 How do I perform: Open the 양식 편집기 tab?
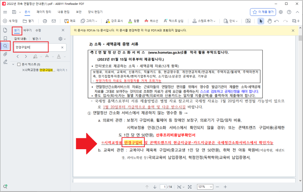(95, 12)
